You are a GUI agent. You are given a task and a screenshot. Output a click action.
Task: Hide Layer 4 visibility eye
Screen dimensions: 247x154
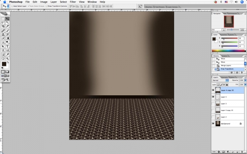(213, 97)
